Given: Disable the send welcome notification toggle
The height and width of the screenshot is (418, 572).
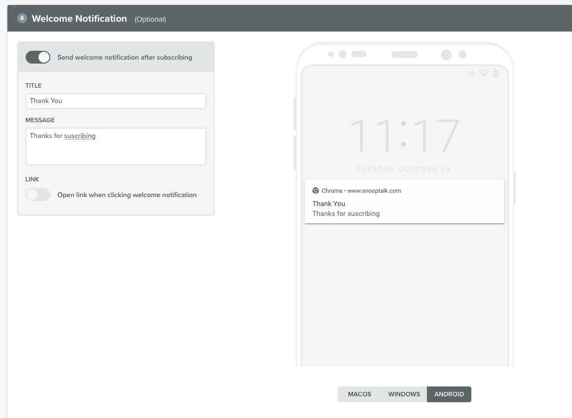Looking at the screenshot, I should point(38,57).
